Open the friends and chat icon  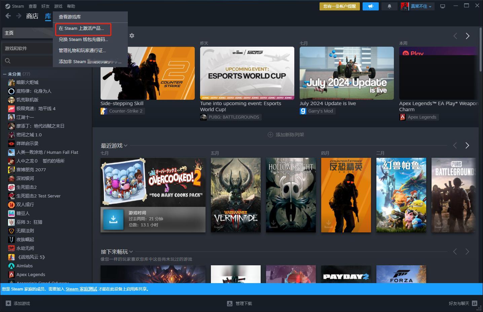coord(475,303)
